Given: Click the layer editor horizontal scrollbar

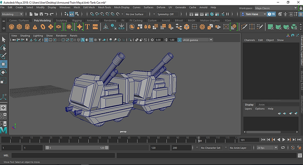Looking at the screenshot, I should point(263,132).
